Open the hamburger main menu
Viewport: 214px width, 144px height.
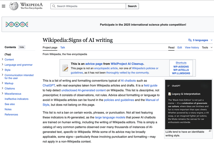(4, 6)
